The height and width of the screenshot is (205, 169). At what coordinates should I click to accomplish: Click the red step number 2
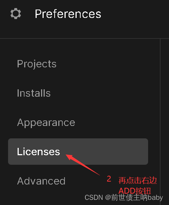click(109, 179)
